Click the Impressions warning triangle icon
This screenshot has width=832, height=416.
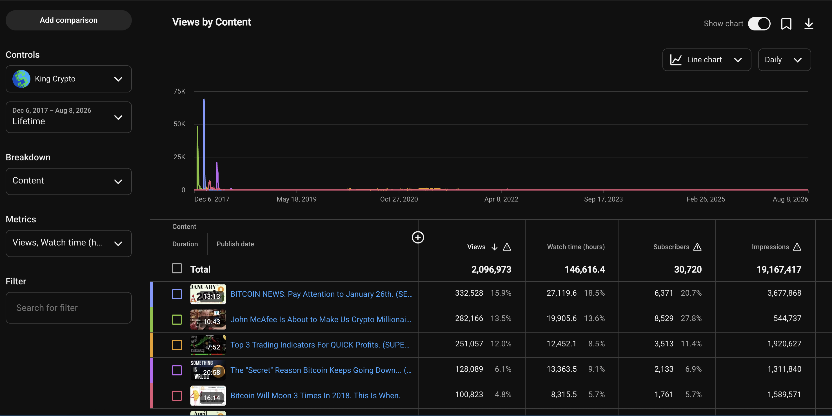coord(797,247)
